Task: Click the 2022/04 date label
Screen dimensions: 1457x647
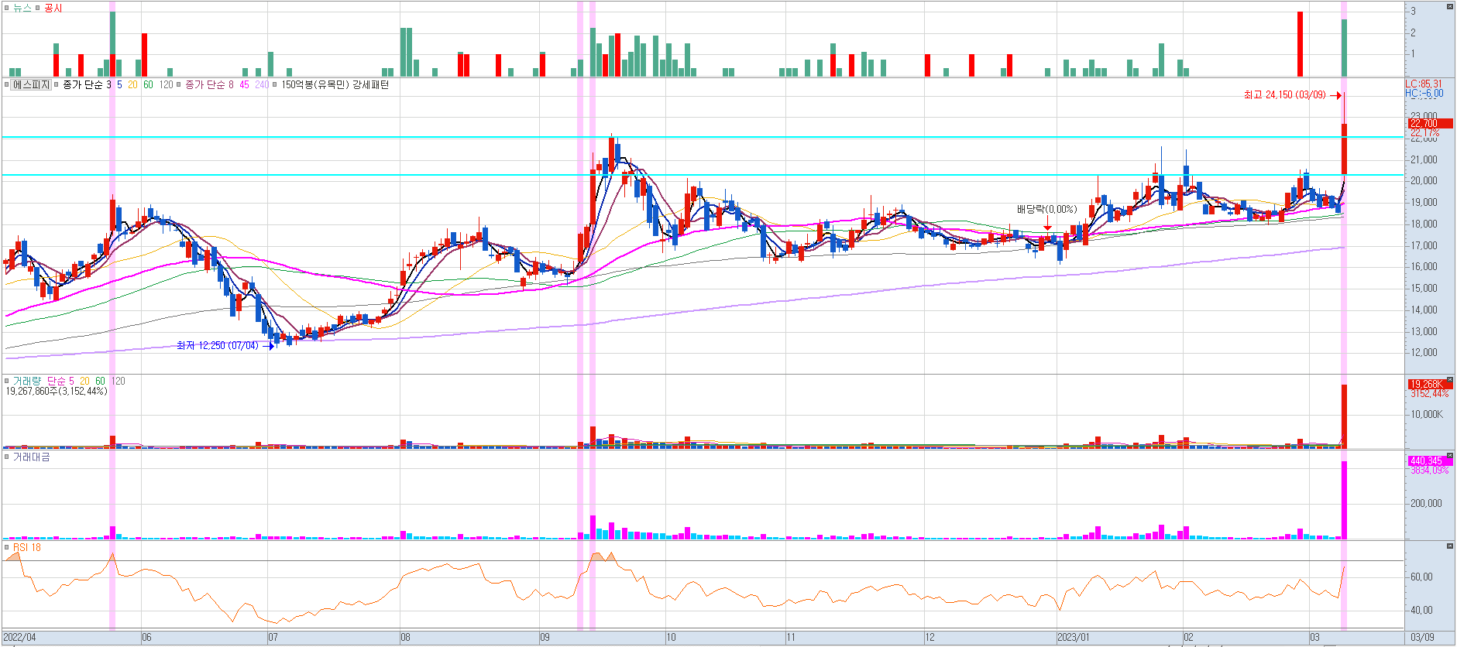Action: coord(19,638)
